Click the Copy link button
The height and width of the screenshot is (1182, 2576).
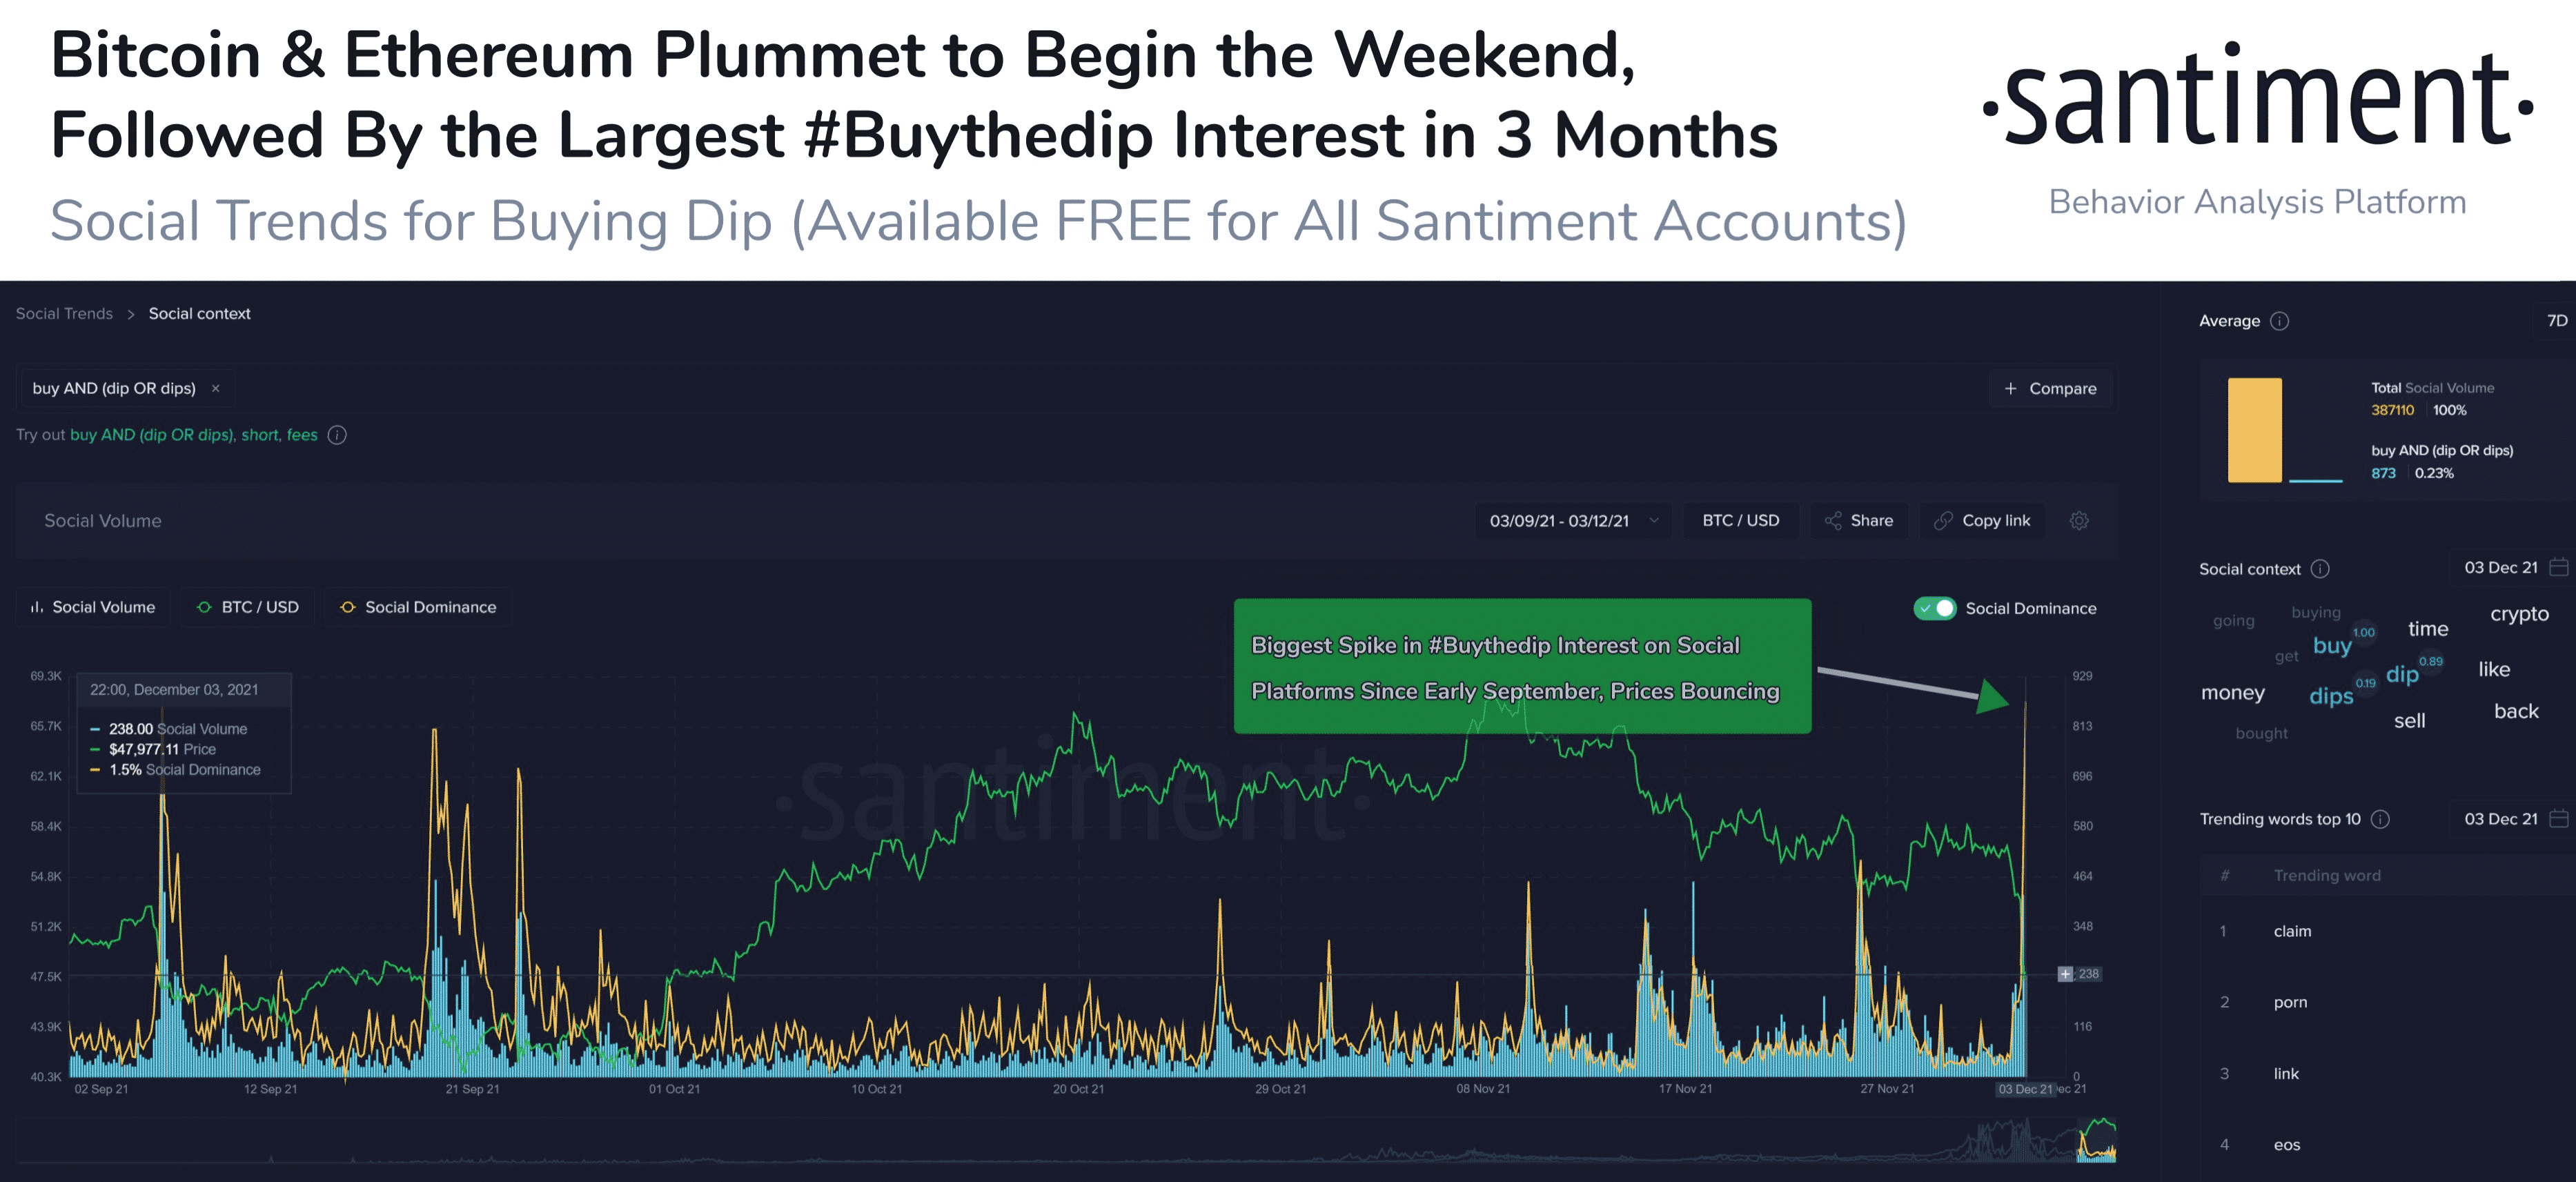(x=1982, y=521)
